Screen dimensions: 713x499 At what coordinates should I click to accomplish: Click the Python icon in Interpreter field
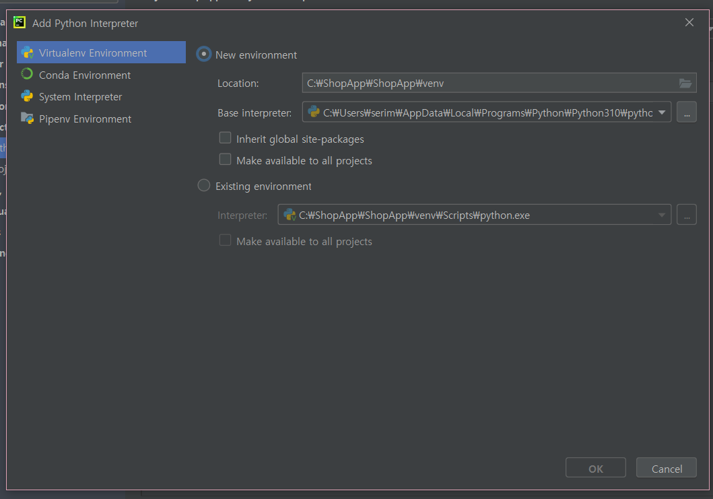coord(290,215)
